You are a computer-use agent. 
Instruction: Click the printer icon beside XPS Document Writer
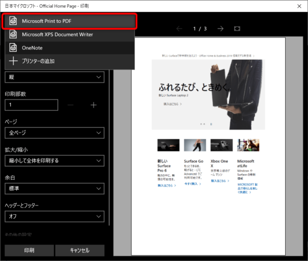tap(13, 34)
